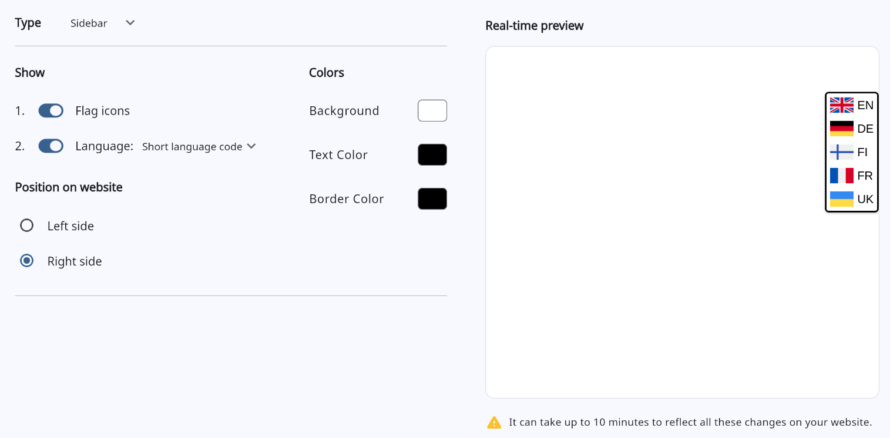Select EN language in the preview
Viewport: 890px width, 438px height.
[865, 105]
